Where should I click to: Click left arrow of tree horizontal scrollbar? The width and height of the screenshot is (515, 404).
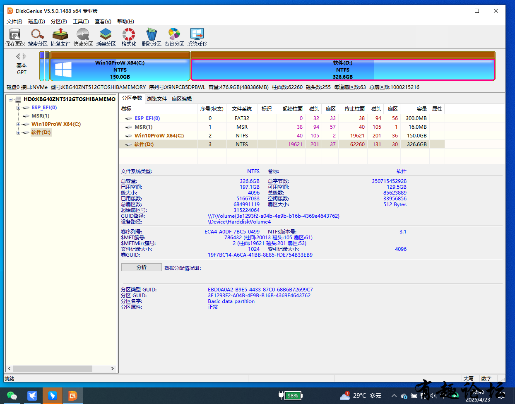pyautogui.click(x=9, y=368)
